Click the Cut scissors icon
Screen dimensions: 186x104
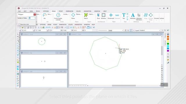click(x=39, y=27)
